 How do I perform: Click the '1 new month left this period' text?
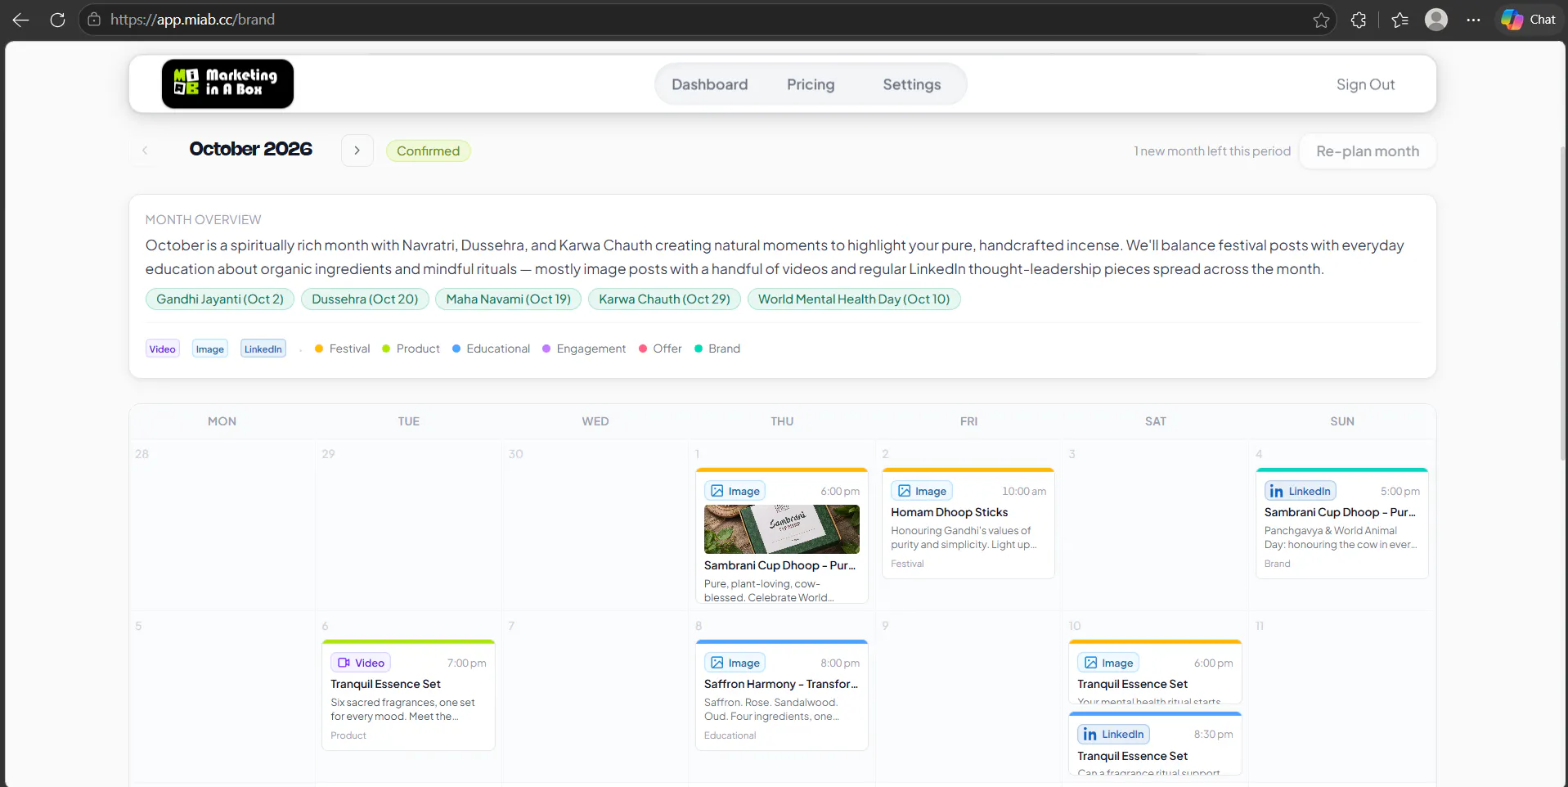(1212, 151)
